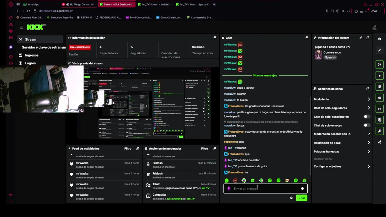Open Logros in left sidebar
The image size is (386, 217).
(x=30, y=63)
